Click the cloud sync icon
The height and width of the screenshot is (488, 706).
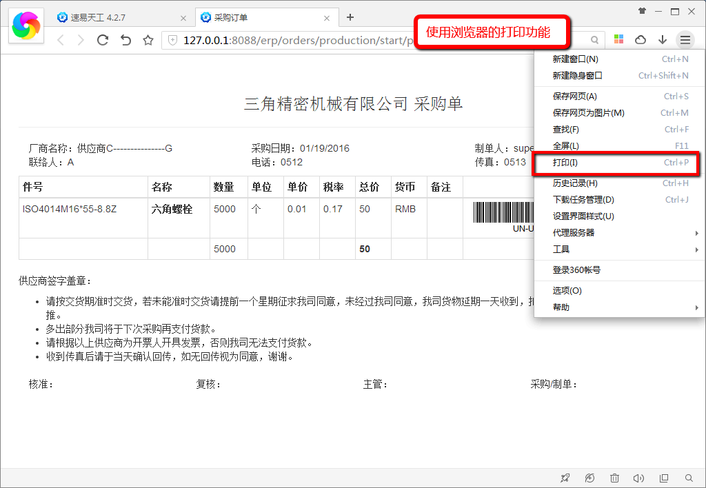[x=641, y=40]
